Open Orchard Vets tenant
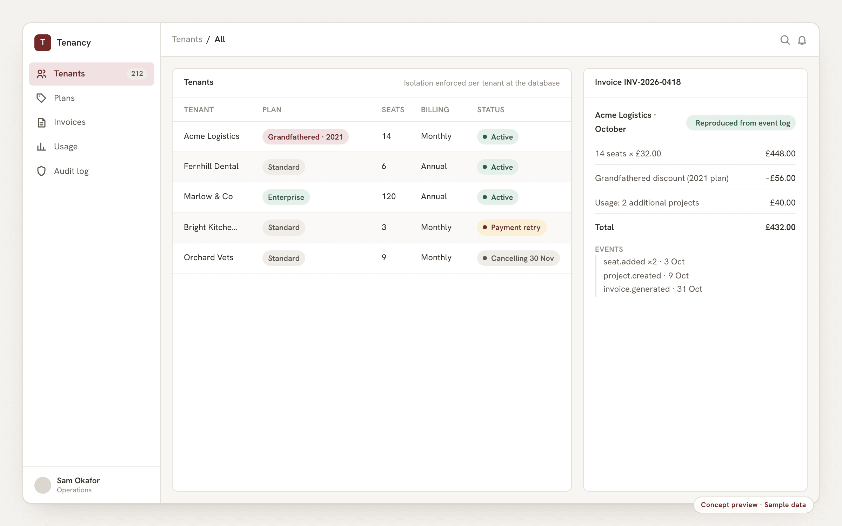This screenshot has width=842, height=526. click(x=372, y=258)
